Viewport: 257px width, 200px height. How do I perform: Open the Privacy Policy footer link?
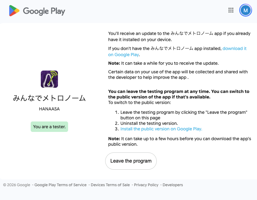[x=146, y=185]
